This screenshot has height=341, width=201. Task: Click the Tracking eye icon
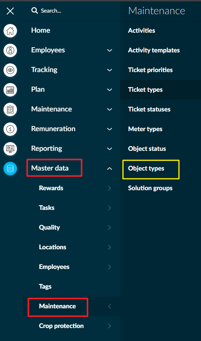[x=10, y=70]
